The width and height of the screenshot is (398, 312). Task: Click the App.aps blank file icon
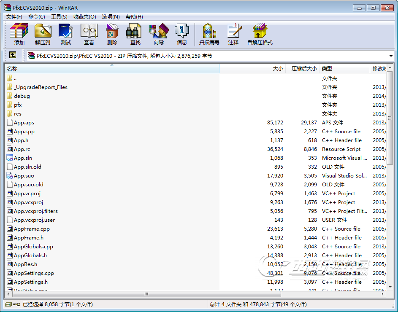click(10, 123)
